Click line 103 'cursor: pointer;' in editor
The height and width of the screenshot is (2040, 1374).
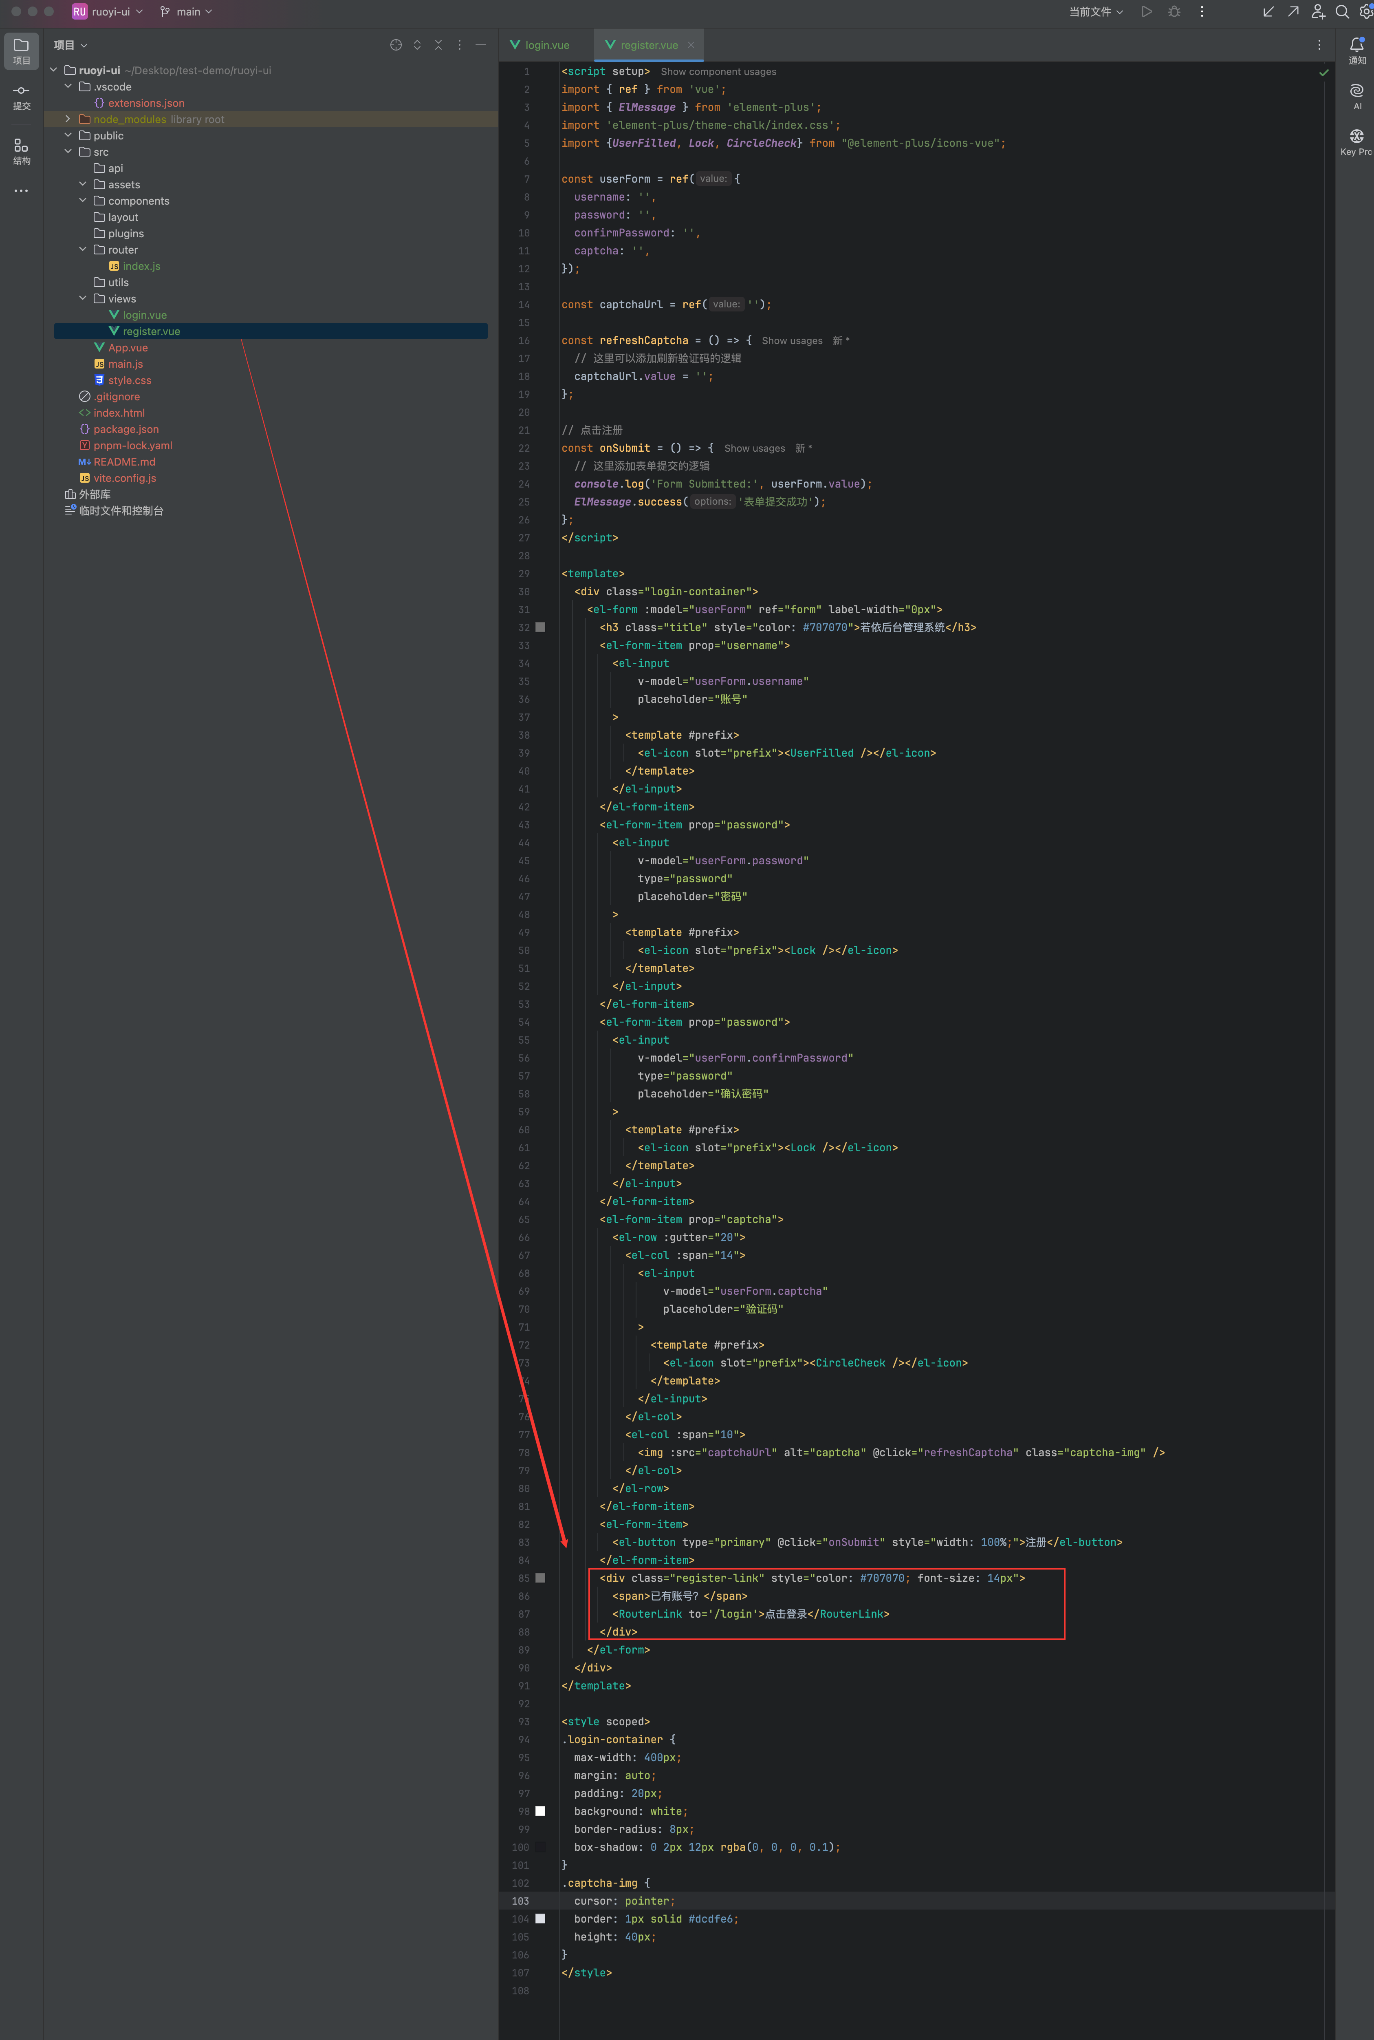click(624, 1901)
